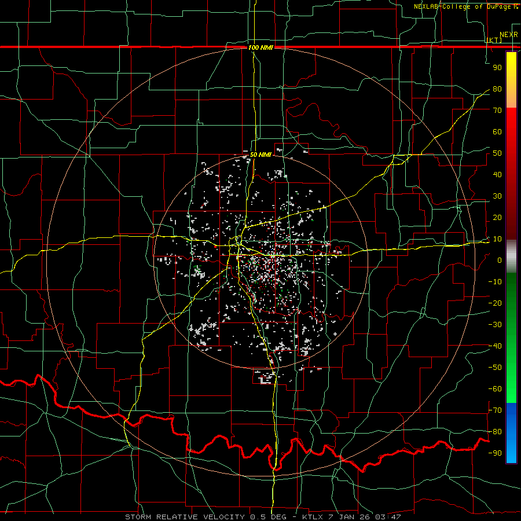This screenshot has height=521, width=521.
Task: Click the 100 NMI range ring label
Action: (x=260, y=47)
